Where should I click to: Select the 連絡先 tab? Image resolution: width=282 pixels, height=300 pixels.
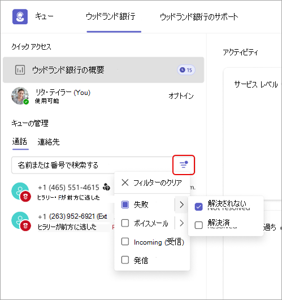[49, 142]
